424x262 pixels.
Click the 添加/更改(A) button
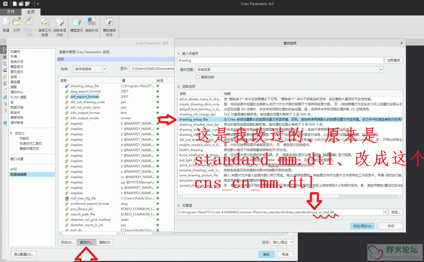362,226
